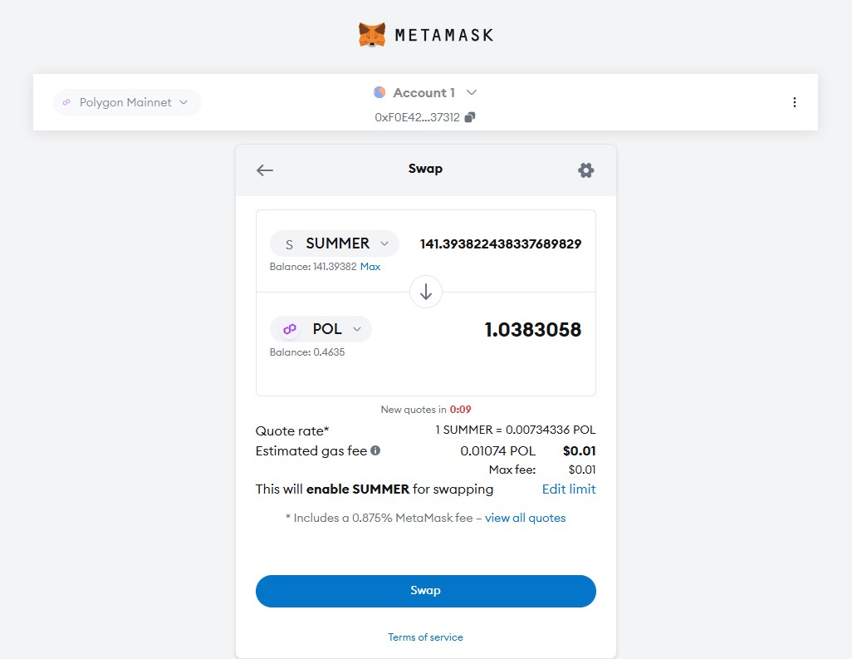852x659 pixels.
Task: Click the MetaMask fox logo
Action: click(x=372, y=35)
